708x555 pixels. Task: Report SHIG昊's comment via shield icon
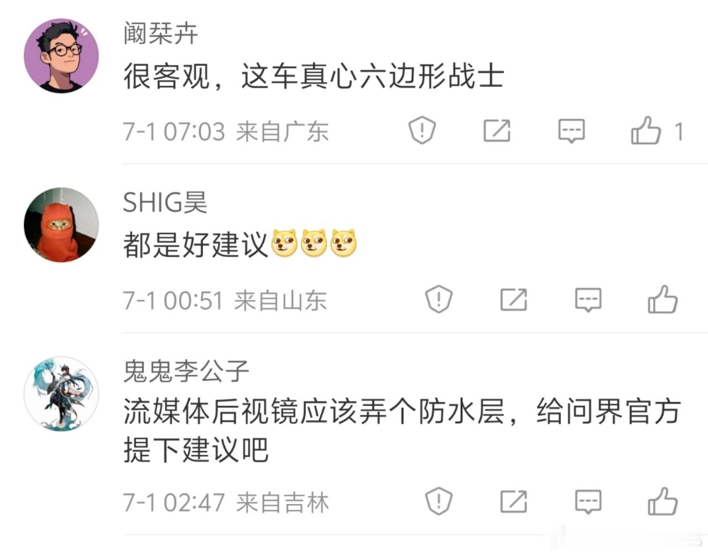coord(439,300)
